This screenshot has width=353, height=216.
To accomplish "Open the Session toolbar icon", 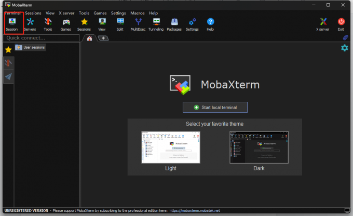I will [12, 24].
